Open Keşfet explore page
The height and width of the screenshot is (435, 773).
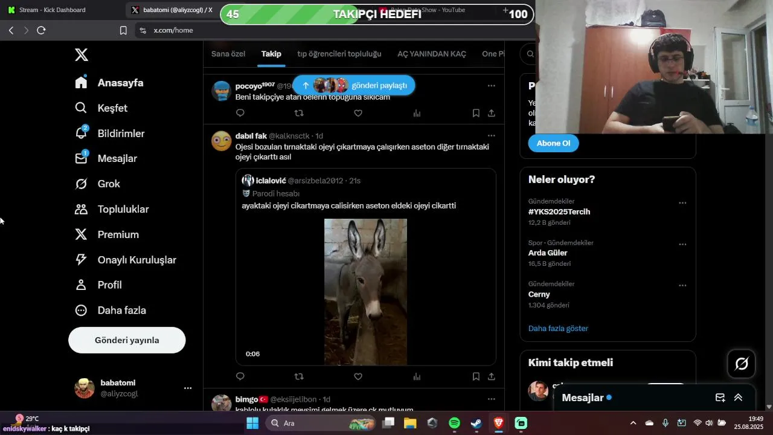pos(101,108)
